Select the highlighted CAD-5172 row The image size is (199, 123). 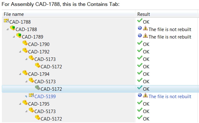pos(100,89)
